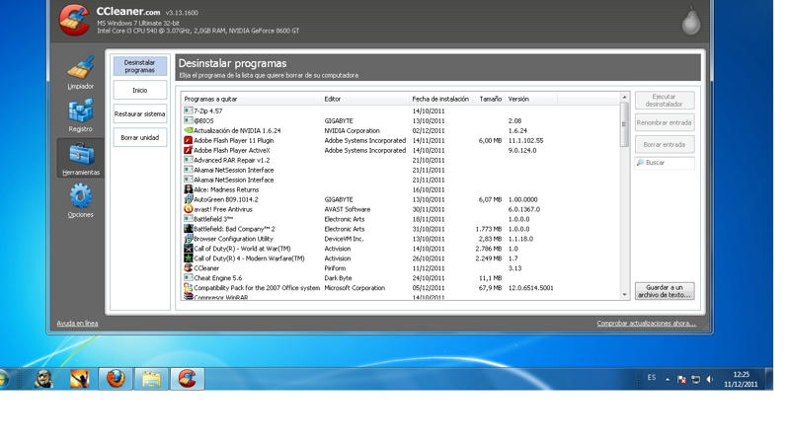Select the Alice: Madness Returns icon
The image size is (790, 444).
188,189
